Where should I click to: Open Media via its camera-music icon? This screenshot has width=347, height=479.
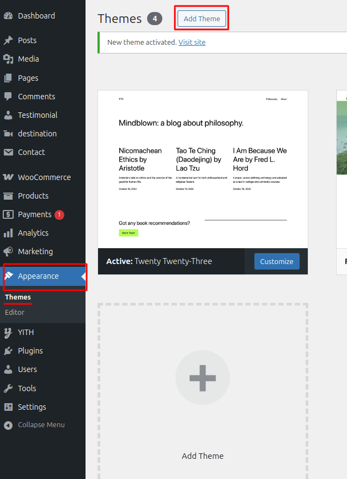click(8, 59)
